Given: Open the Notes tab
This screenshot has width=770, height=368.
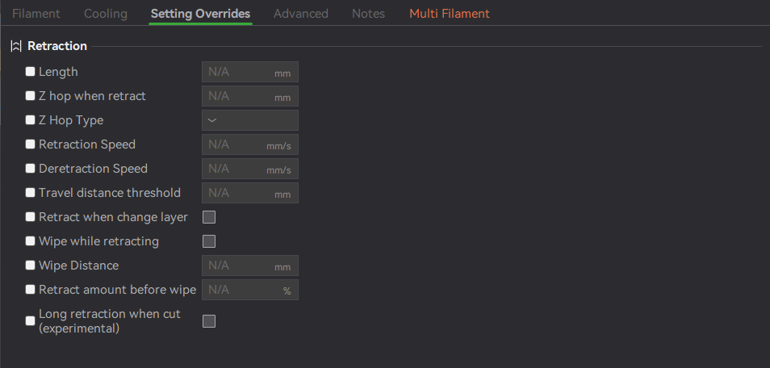Looking at the screenshot, I should click(x=368, y=14).
